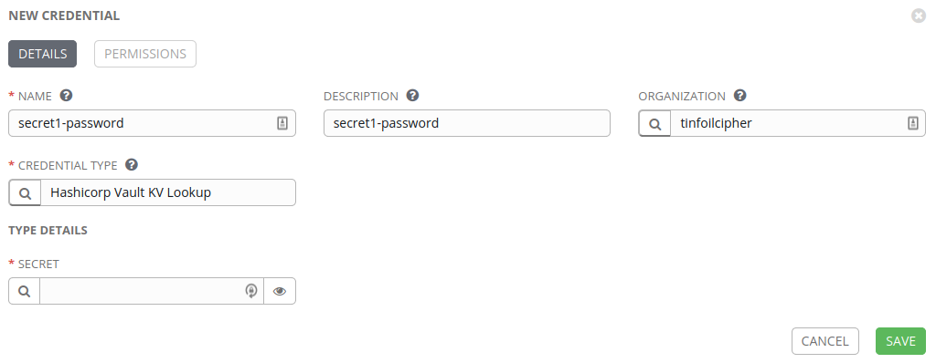Screen dimensions: 936x363
Task: Click the autofill icon in the ORGANIZATION field
Action: pyautogui.click(x=912, y=123)
